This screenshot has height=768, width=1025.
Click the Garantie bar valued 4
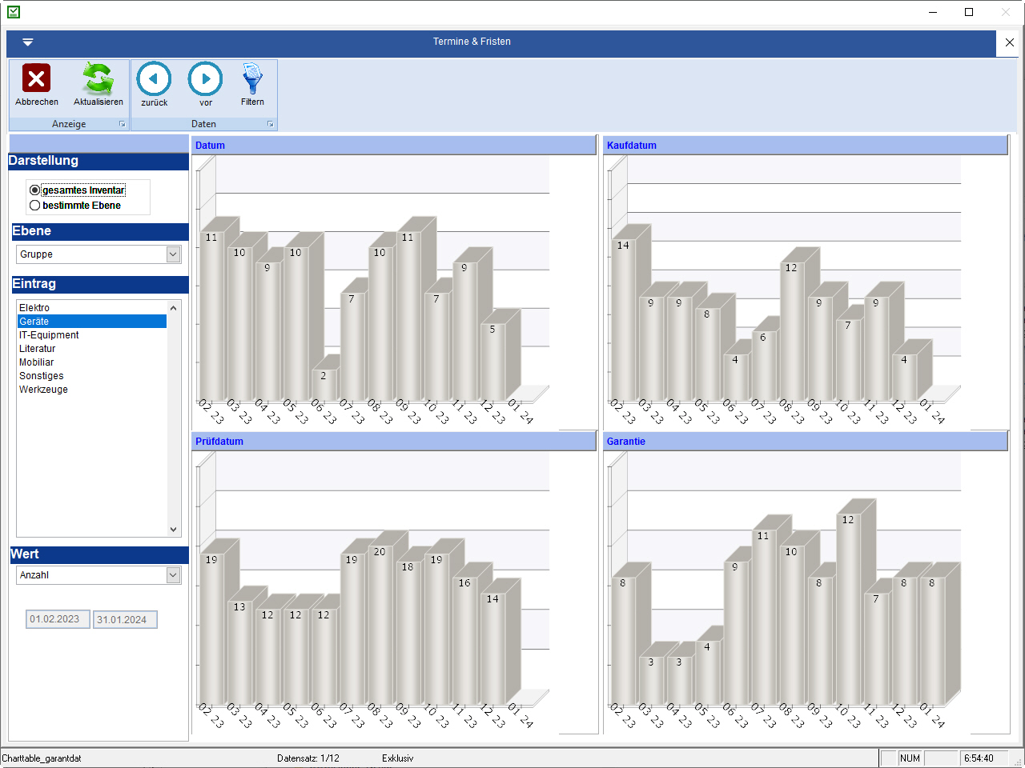[707, 673]
